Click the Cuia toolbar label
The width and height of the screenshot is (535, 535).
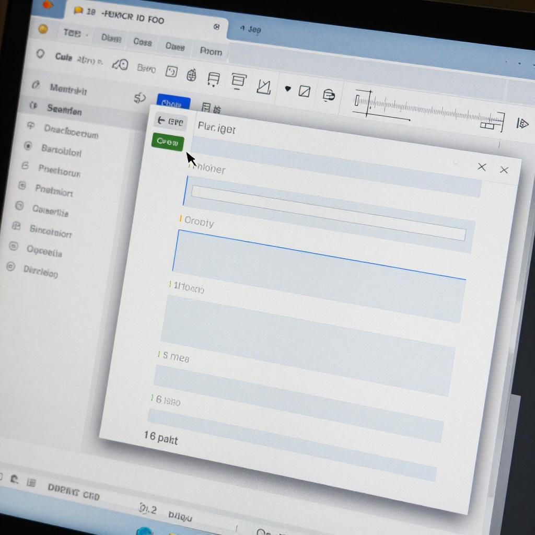[x=63, y=56]
